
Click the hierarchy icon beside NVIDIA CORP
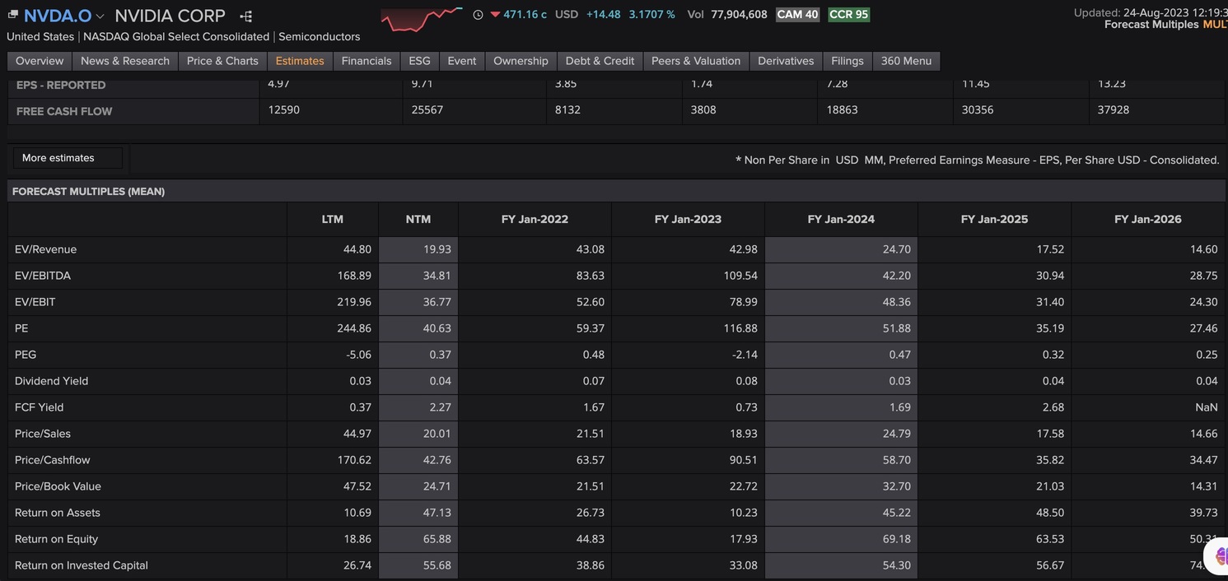246,16
